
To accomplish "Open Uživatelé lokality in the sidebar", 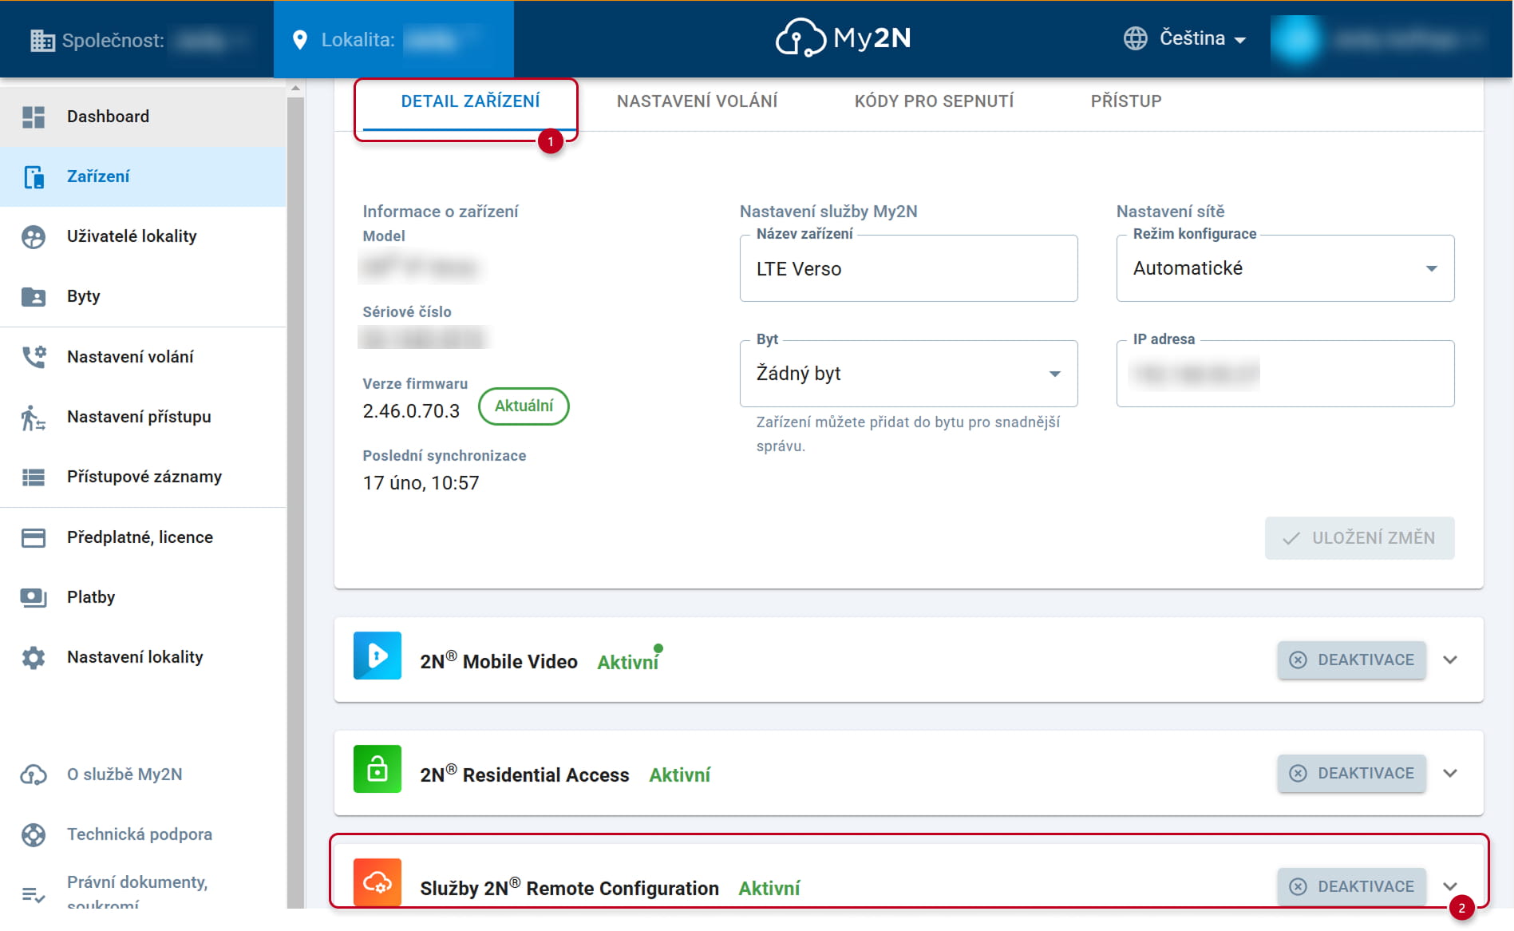I will [143, 236].
